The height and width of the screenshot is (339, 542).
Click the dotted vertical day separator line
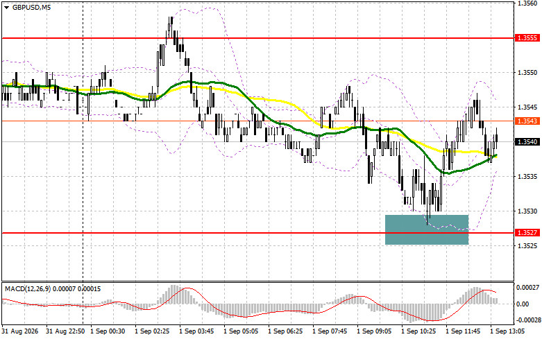pyautogui.click(x=83, y=173)
